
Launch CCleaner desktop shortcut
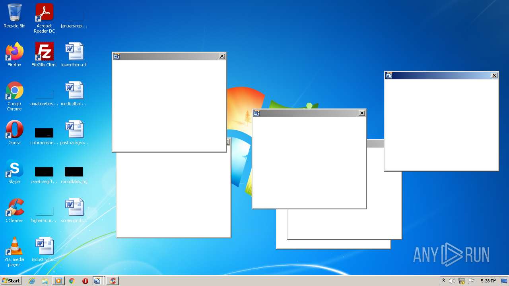click(x=14, y=211)
